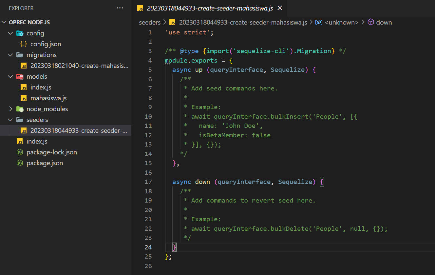Image resolution: width=435 pixels, height=275 pixels.
Task: Click the JS file icon beside mahasiswa.js
Action: coord(24,98)
